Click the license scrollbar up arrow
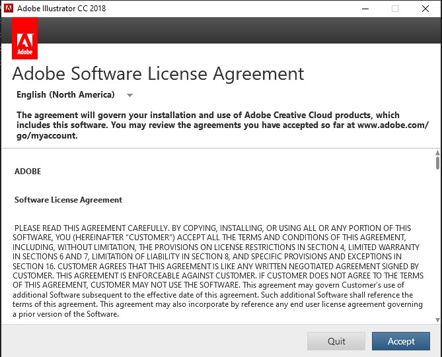442x357 pixels. (437, 152)
